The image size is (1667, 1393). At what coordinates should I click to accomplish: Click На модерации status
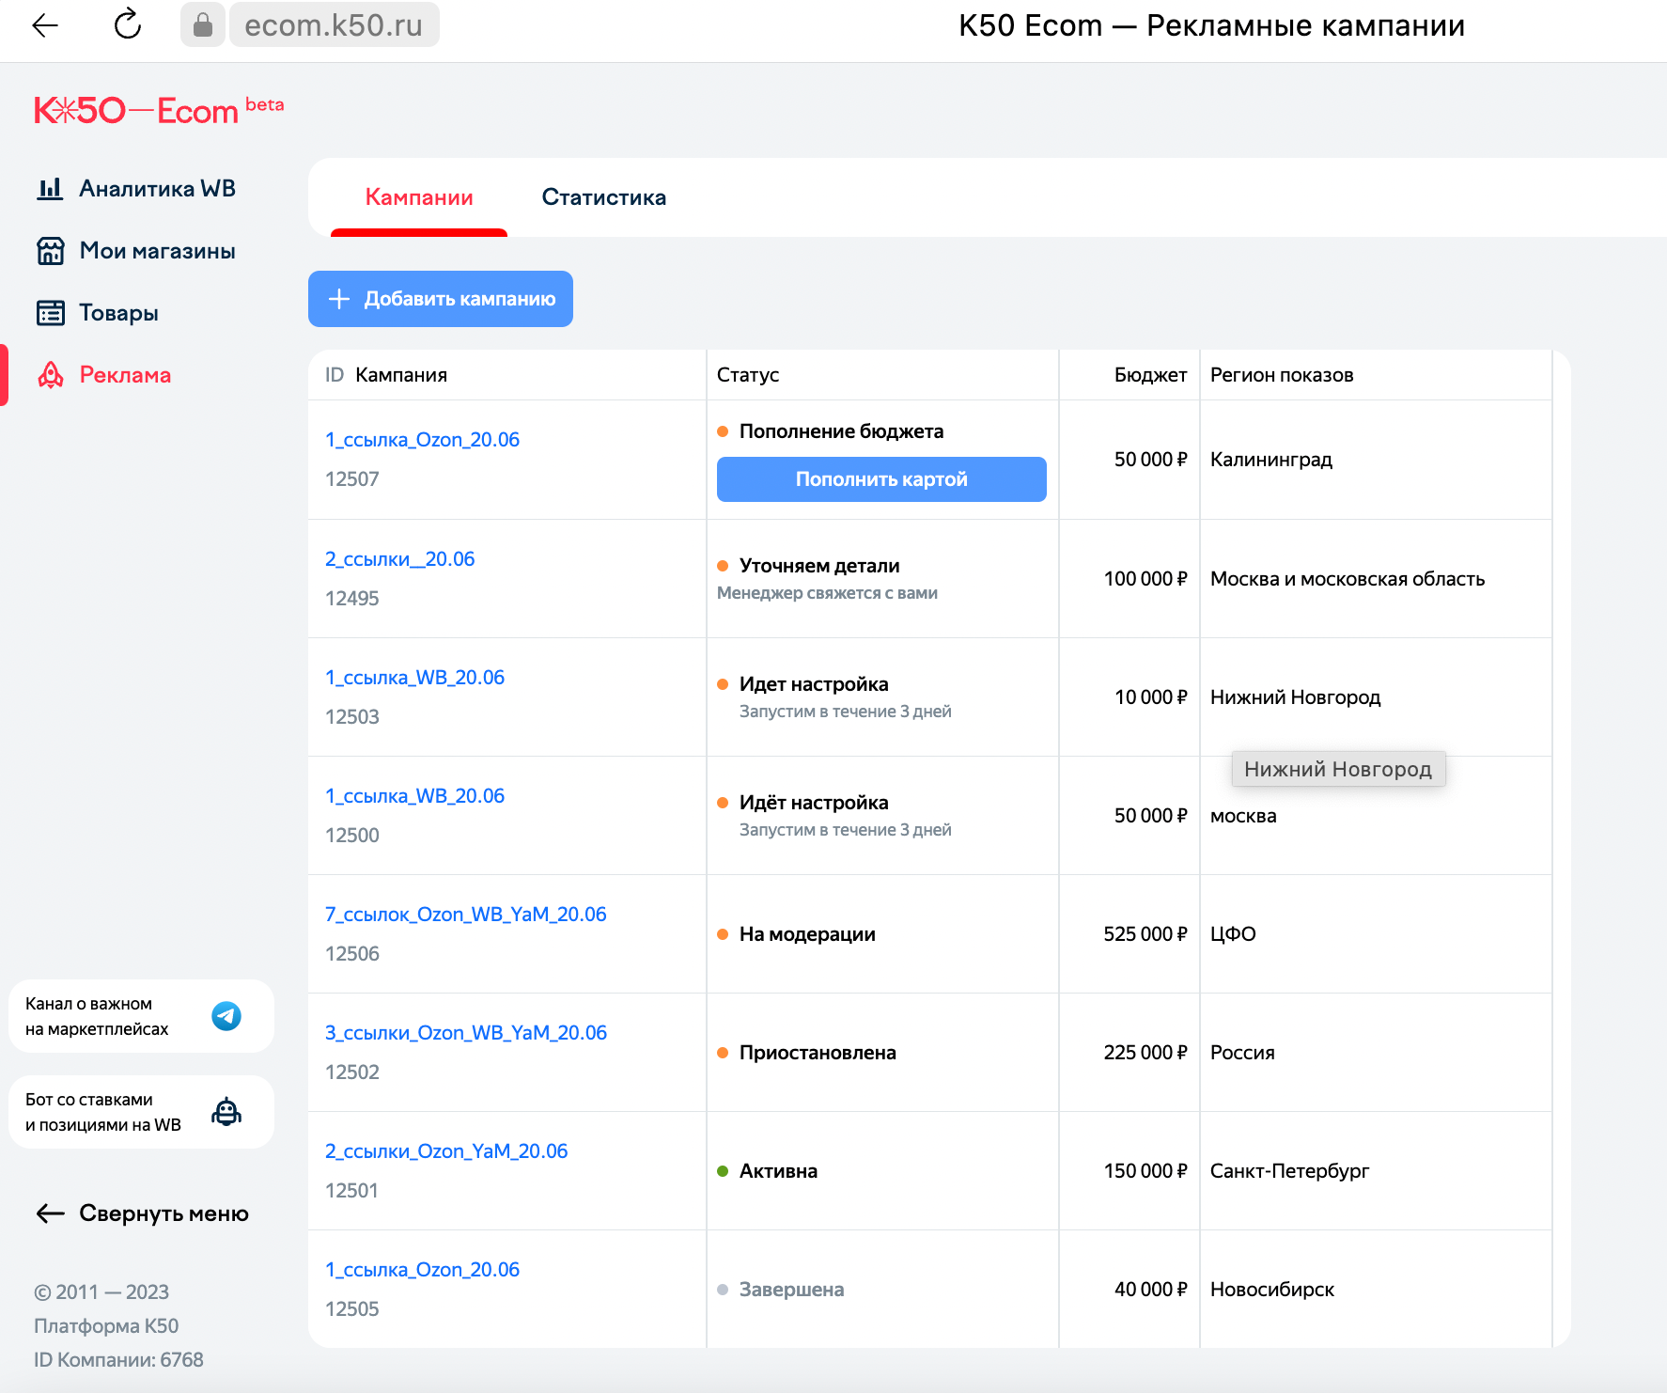tap(807, 934)
